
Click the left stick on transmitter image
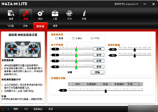(12, 49)
